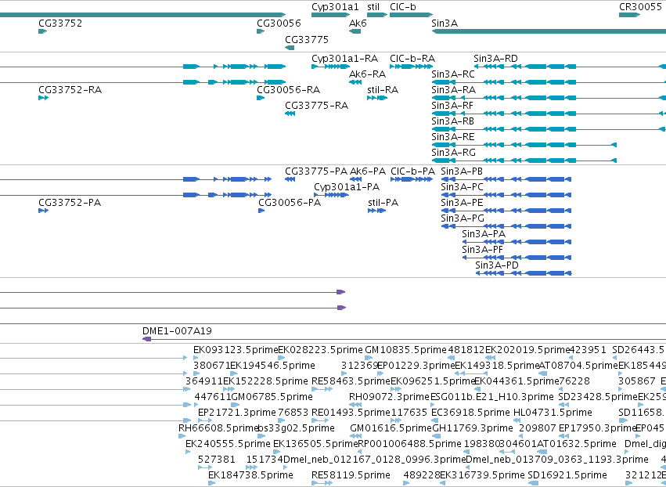The width and height of the screenshot is (666, 487).
Task: Select the Sin3A-RB transcript label
Action: click(453, 121)
